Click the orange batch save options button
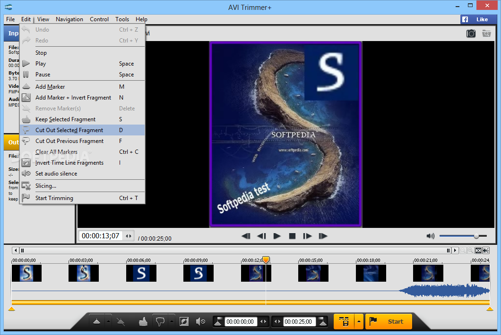The image size is (501, 335). click(x=344, y=322)
